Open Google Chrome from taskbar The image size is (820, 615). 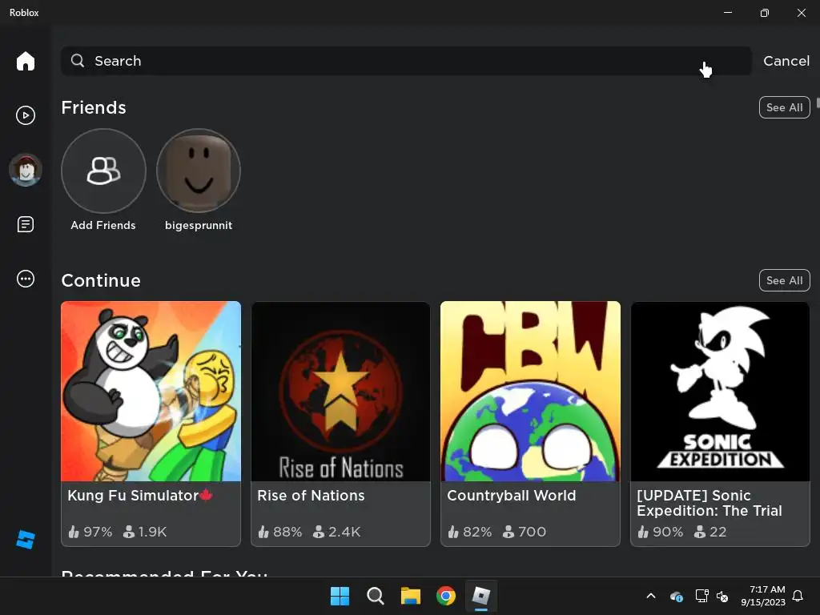[x=446, y=596]
